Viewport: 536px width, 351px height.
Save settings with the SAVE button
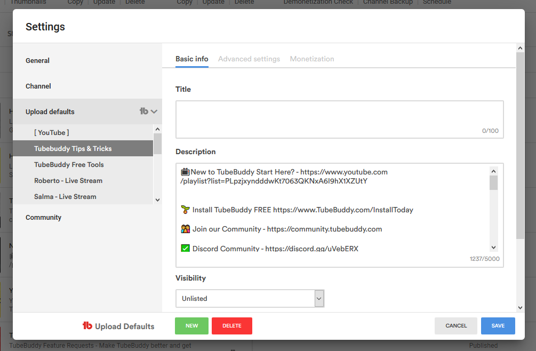click(498, 326)
